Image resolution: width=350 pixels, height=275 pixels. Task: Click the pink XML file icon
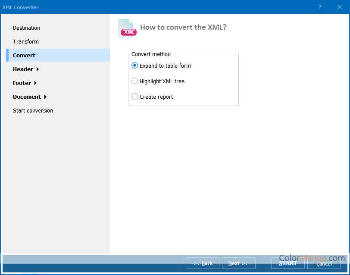click(128, 28)
